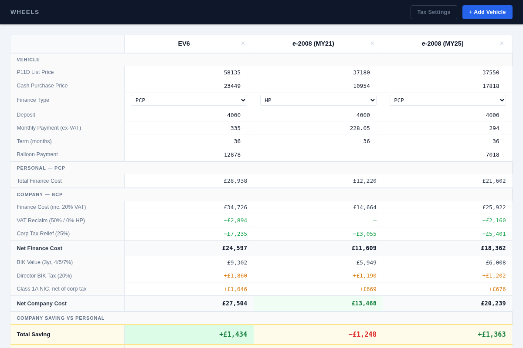Edit e-2008 (MY25) Cash Purchase Price 17818
Image resolution: width=523 pixels, height=348 pixels.
tap(448, 86)
